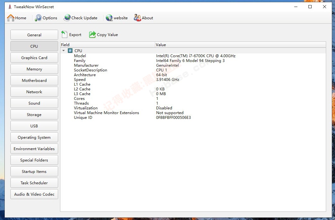The image size is (335, 220).
Task: Select the Family field row
Action: [193, 60]
